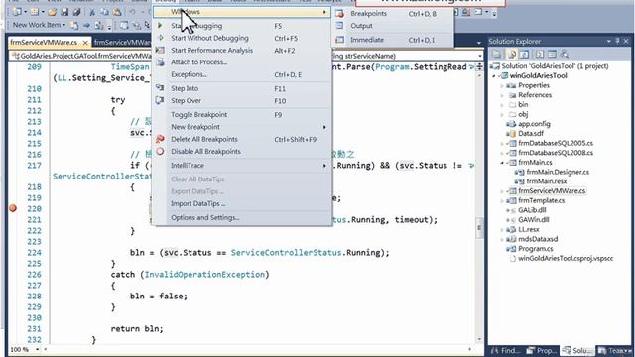Switch to the Find results panel tab
Screen dimensions: 635x357
point(505,350)
